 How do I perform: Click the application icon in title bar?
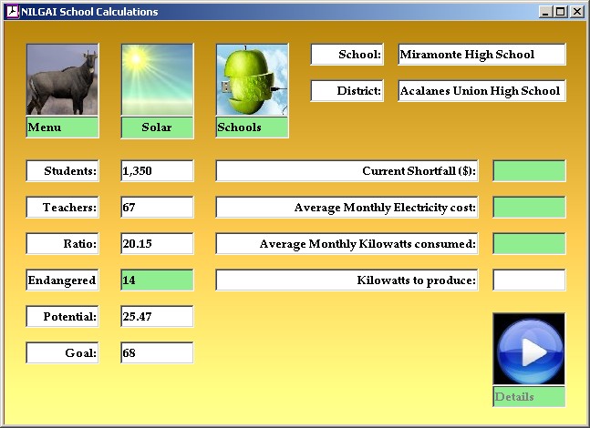(12, 12)
